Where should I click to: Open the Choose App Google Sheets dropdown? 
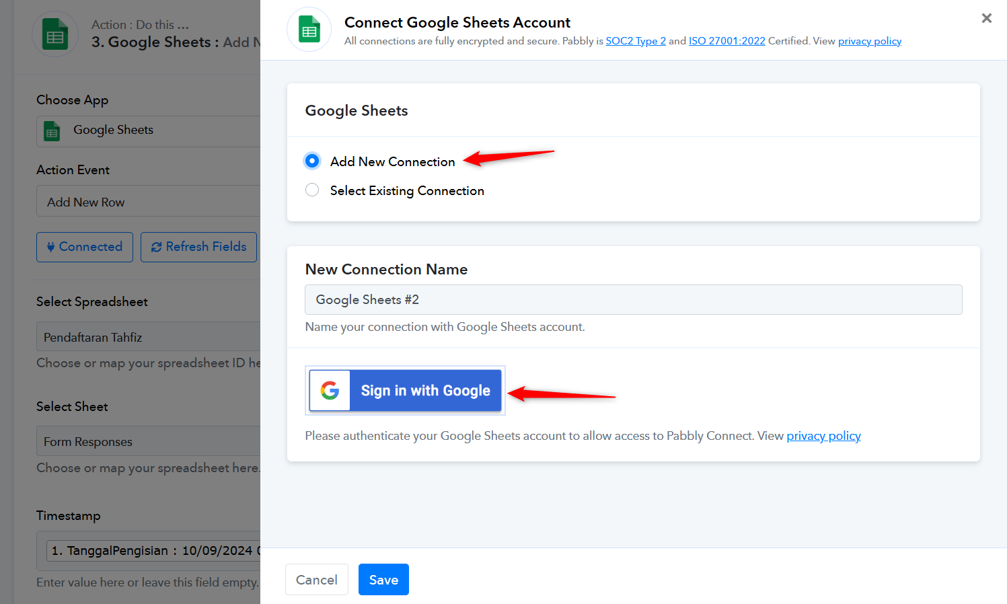[x=148, y=130]
